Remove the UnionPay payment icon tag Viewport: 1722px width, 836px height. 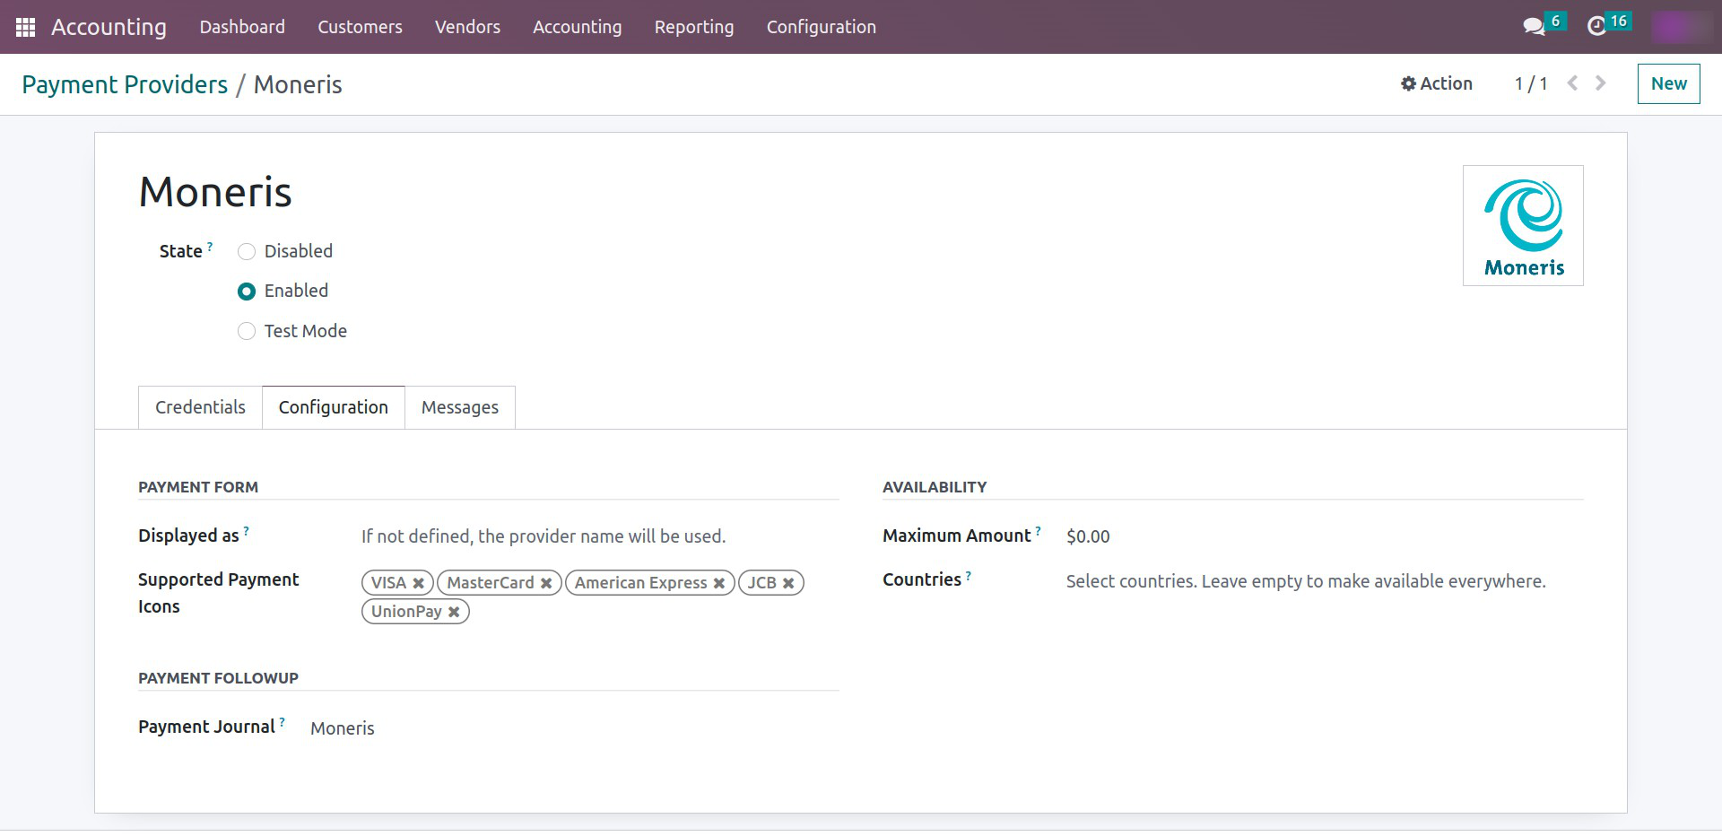click(x=454, y=612)
